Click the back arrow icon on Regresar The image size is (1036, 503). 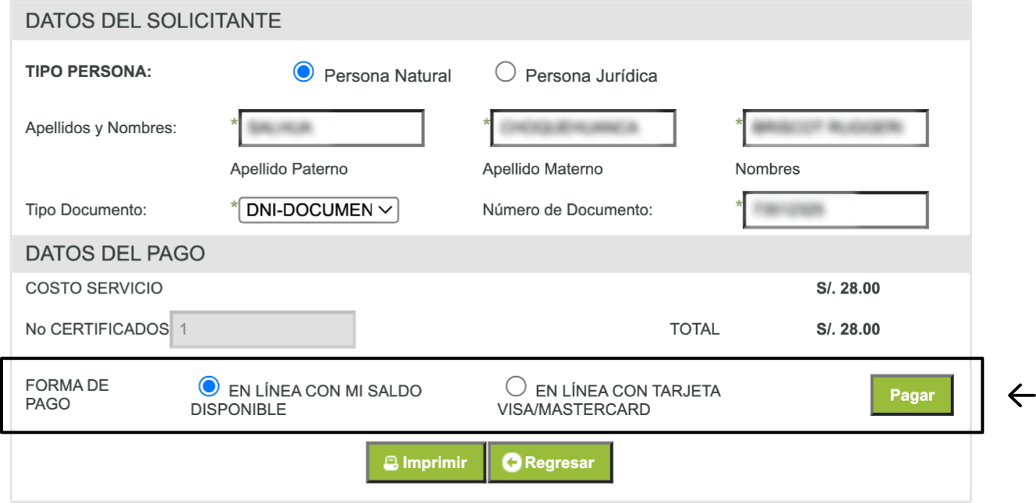point(512,463)
